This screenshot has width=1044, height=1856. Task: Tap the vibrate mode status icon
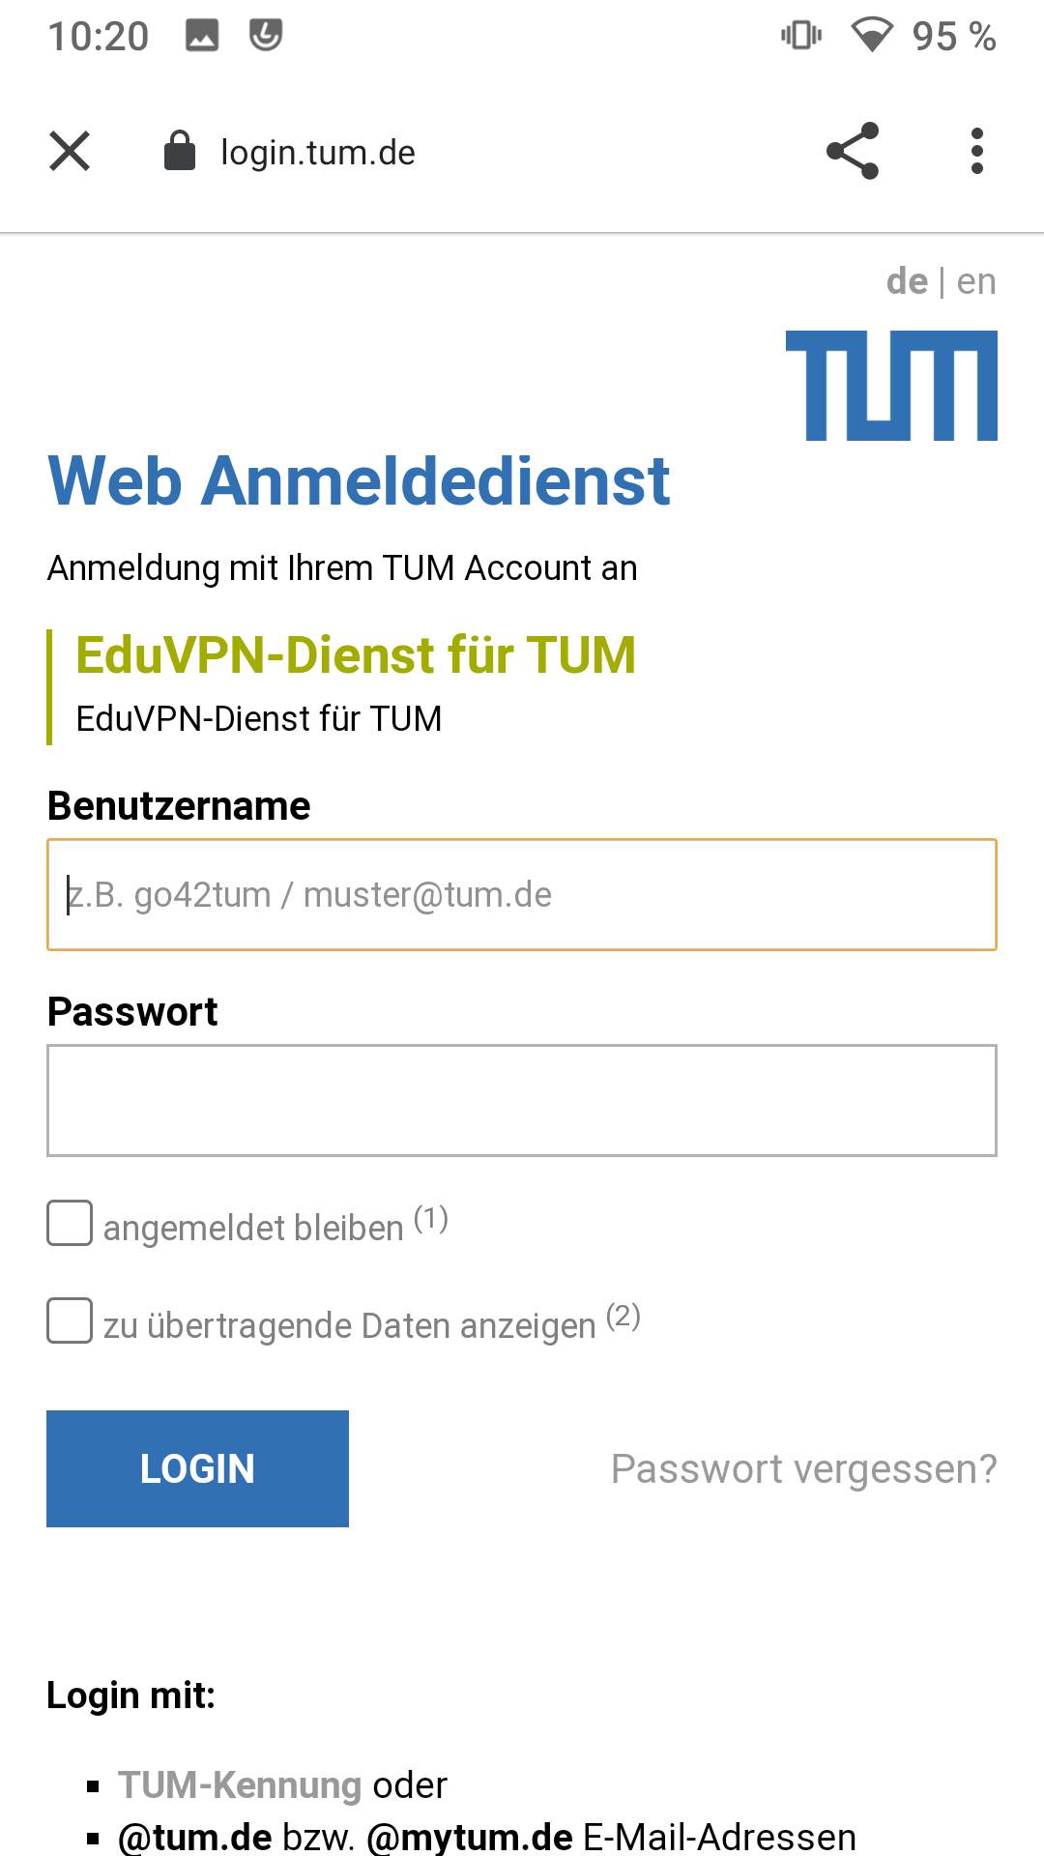[x=801, y=36]
